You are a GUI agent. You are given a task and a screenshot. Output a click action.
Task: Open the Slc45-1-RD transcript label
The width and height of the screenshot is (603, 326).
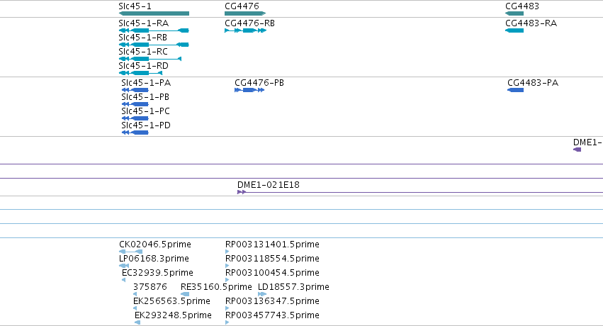pos(143,66)
